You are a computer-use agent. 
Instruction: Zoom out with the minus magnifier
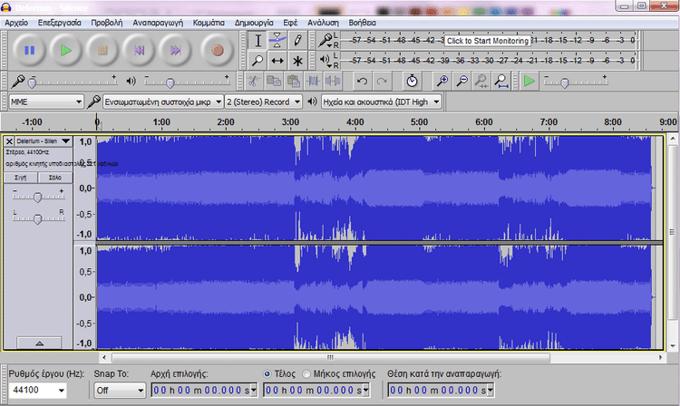coord(461,81)
